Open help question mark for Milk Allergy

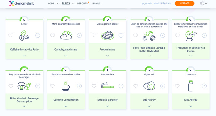[x=204, y=86]
